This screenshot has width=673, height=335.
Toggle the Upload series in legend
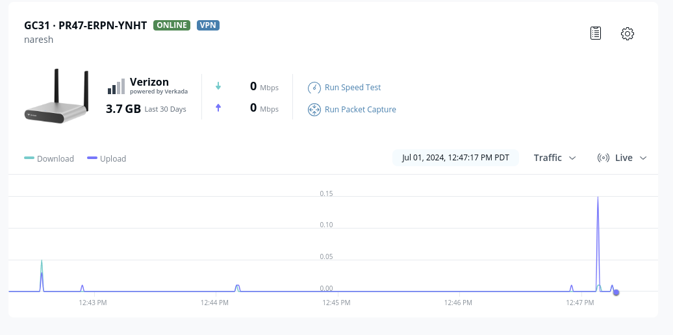coord(107,158)
